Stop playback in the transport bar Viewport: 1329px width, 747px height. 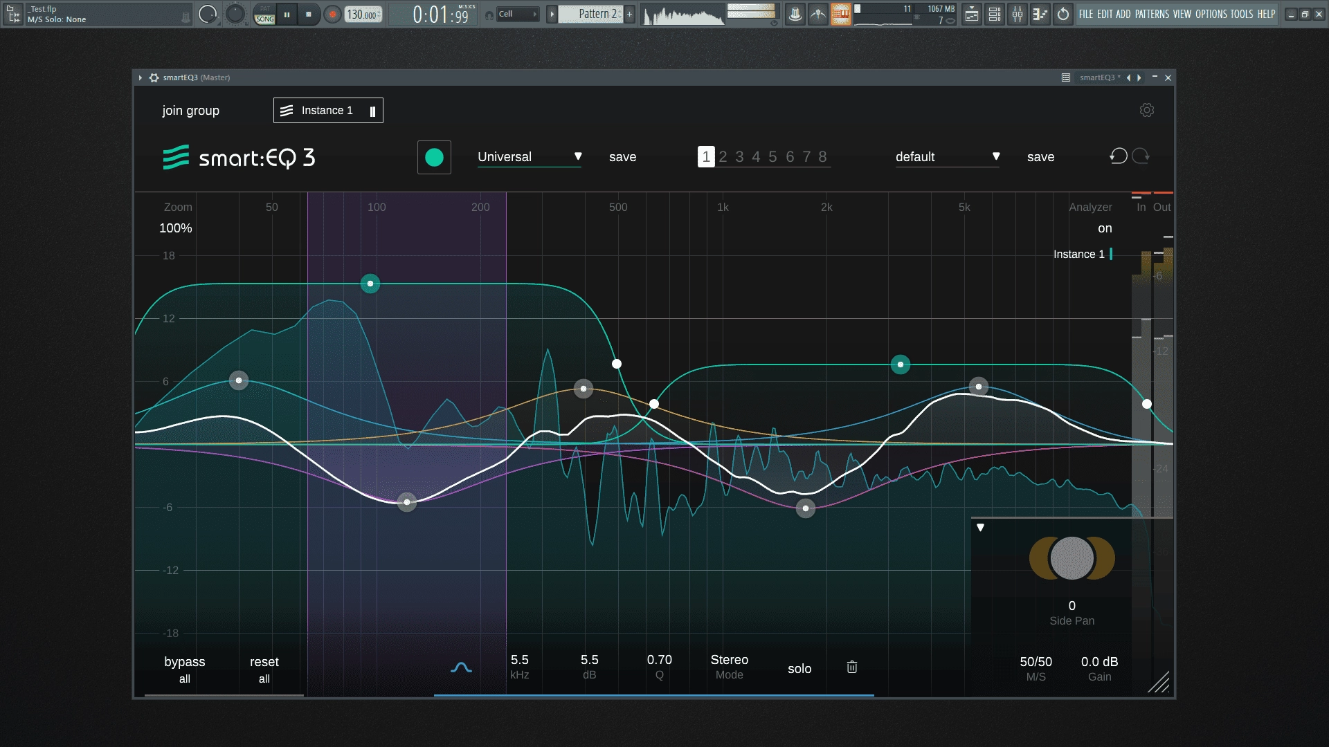coord(309,14)
